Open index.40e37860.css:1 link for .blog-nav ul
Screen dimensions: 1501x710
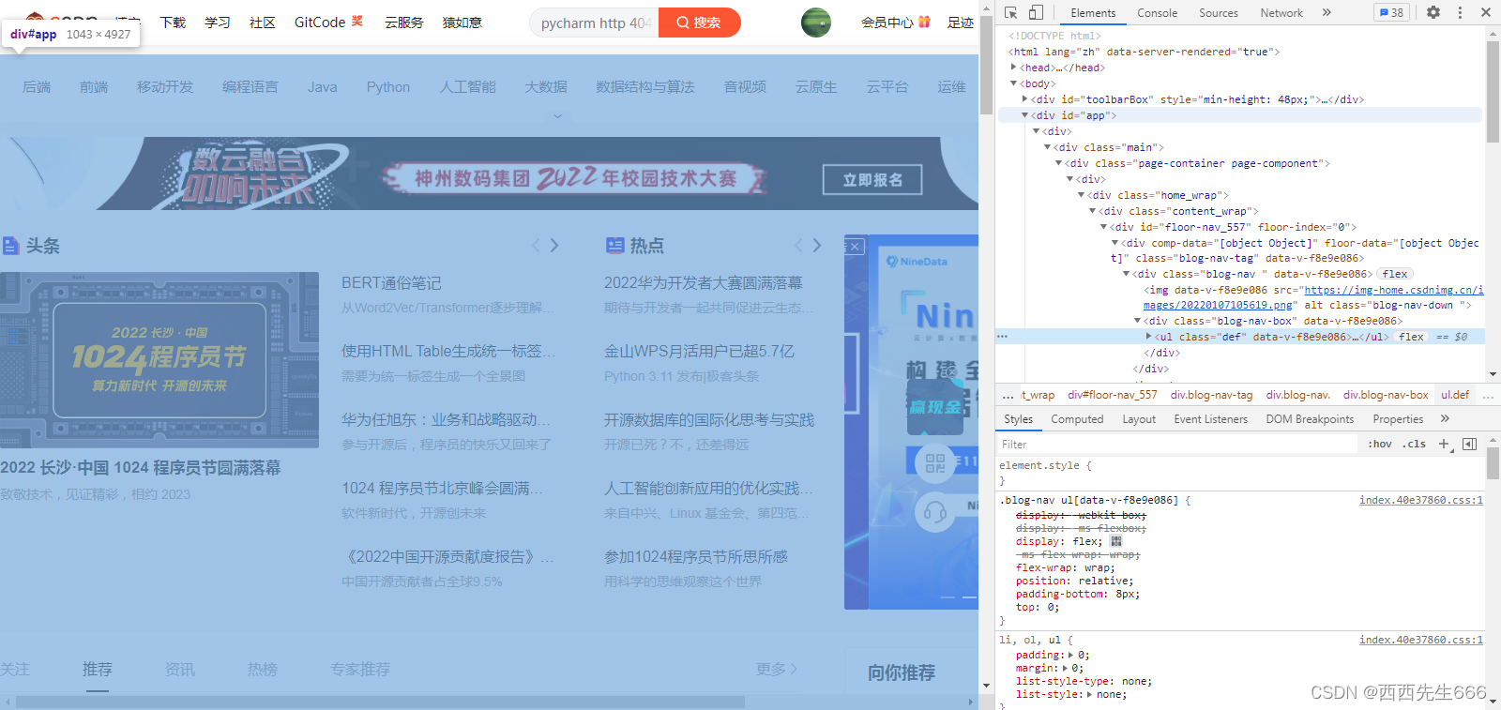[1420, 501]
